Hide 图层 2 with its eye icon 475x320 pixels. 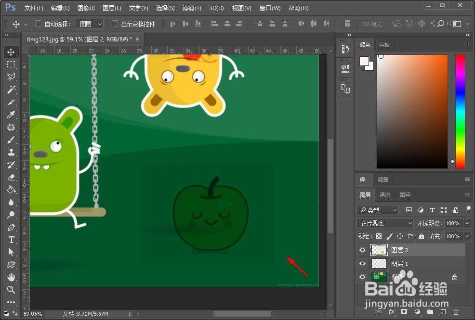[x=362, y=250]
